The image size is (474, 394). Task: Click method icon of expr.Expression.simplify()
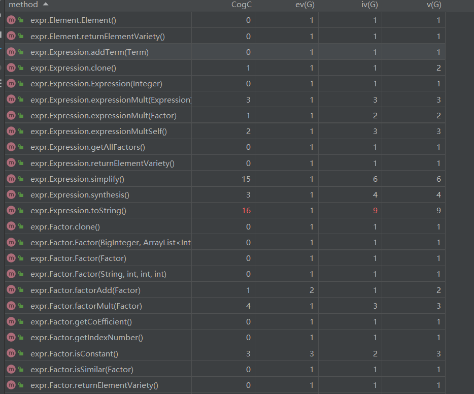point(11,179)
